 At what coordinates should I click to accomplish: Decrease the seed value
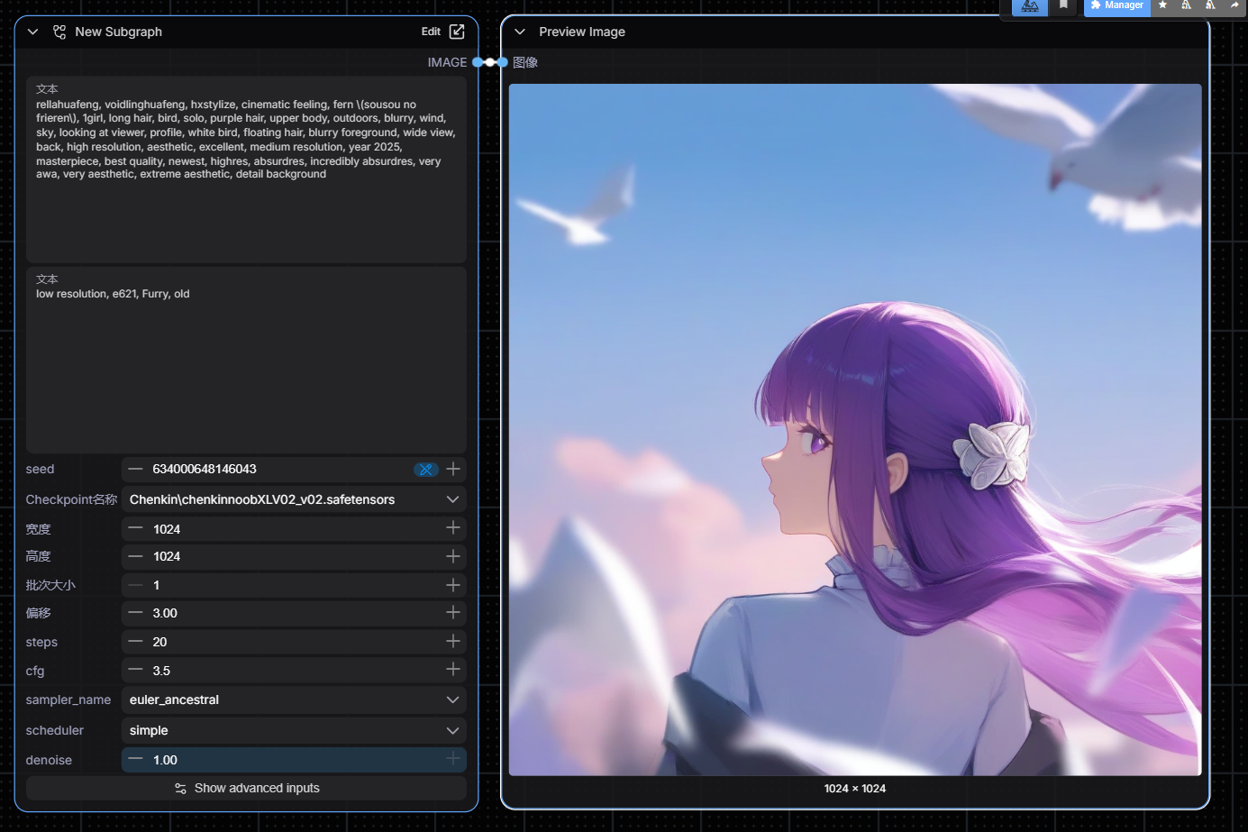135,469
